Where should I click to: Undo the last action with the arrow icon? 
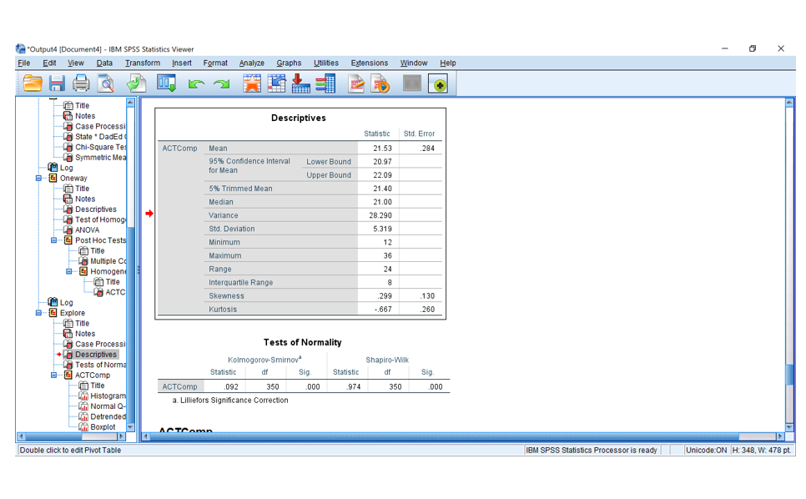click(x=196, y=83)
